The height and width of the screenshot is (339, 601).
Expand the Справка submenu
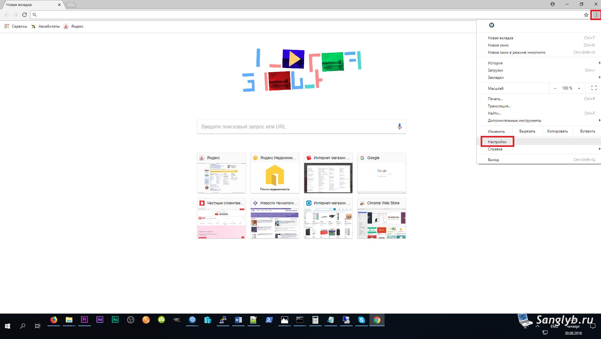pyautogui.click(x=538, y=149)
